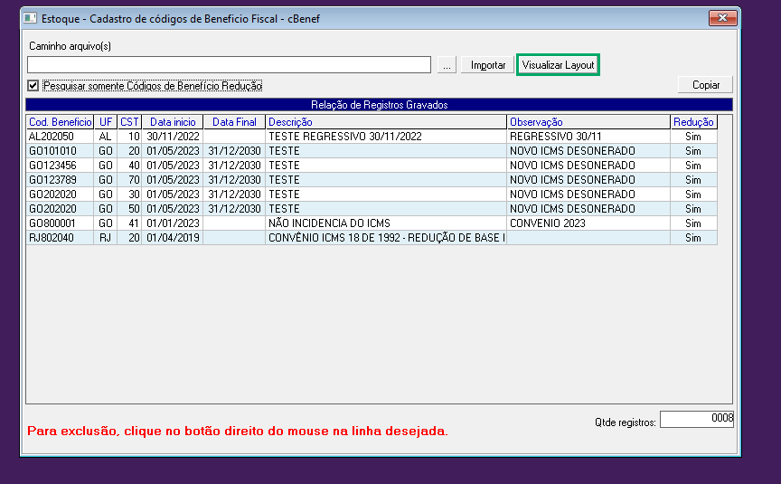This screenshot has width=781, height=484.
Task: Select GO202020 row with CST 30
Action: pos(372,195)
